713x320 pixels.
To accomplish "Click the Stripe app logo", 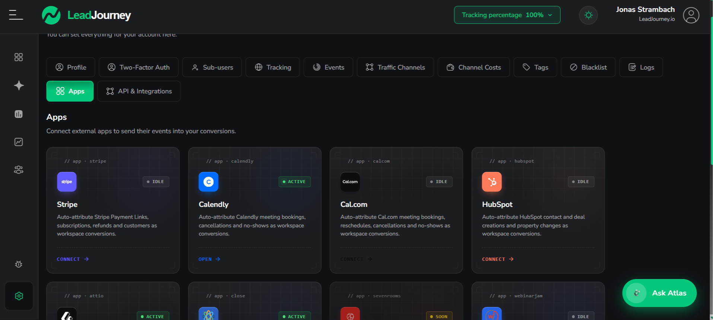I will click(67, 182).
